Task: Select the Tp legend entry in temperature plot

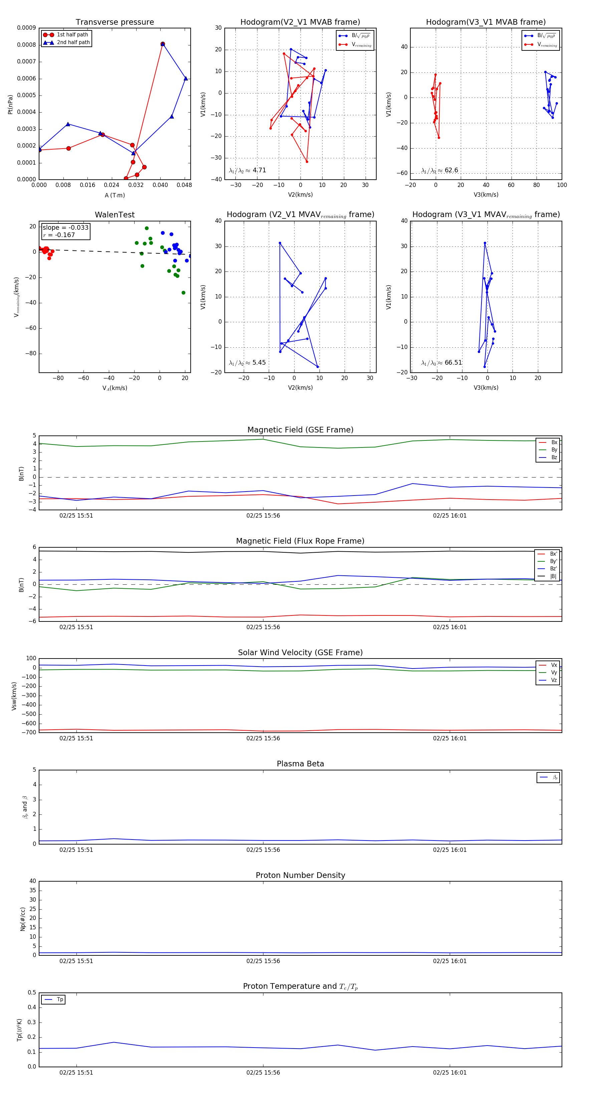Action: coord(53,1000)
